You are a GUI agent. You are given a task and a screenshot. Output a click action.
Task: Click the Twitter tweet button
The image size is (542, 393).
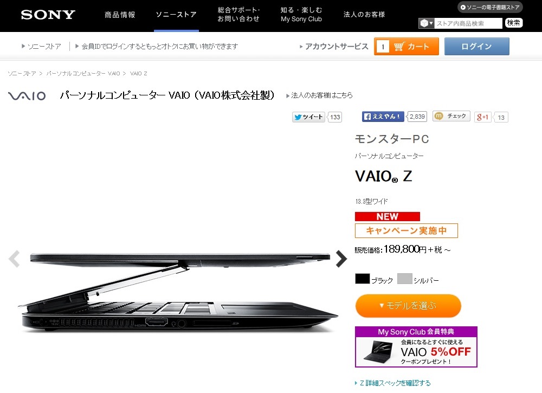click(308, 117)
